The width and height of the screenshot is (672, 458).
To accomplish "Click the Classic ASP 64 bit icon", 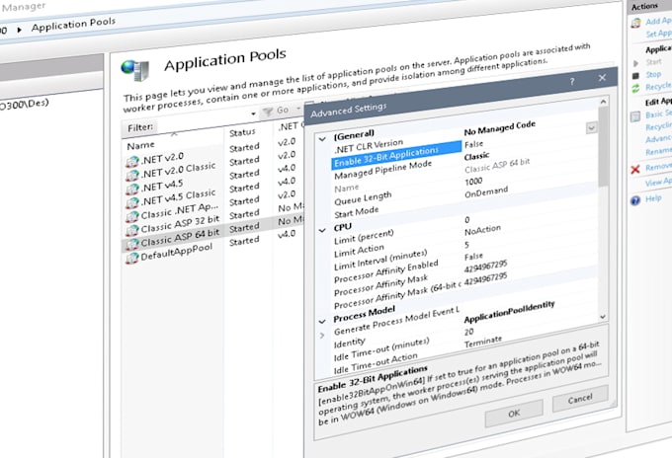I will coord(132,244).
